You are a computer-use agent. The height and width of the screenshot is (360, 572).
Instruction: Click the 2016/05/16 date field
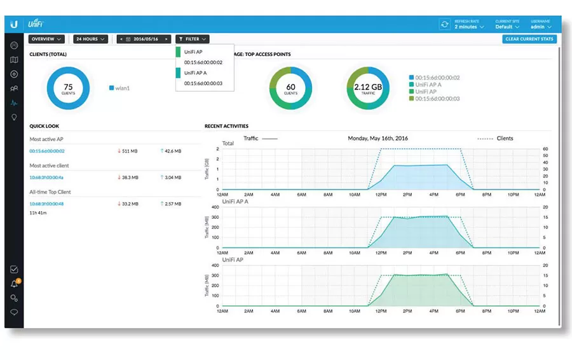point(146,39)
